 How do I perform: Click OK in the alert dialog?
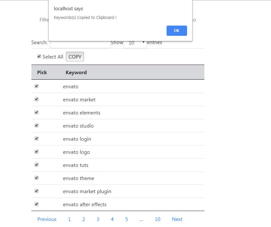177,31
